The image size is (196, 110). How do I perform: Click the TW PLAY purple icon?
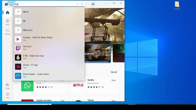point(18,48)
